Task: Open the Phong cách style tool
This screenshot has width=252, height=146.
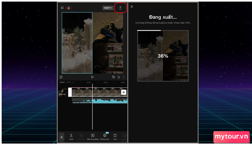Action: pyautogui.click(x=105, y=137)
